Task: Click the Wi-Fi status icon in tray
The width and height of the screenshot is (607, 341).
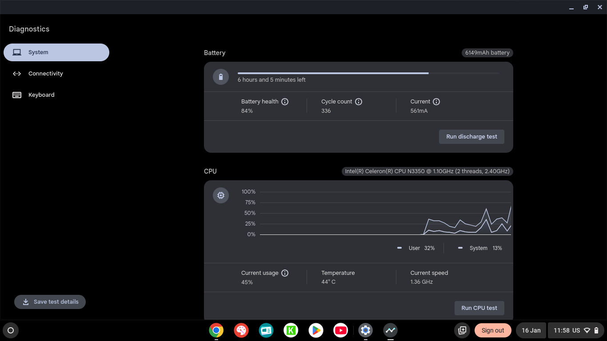Action: click(587, 330)
